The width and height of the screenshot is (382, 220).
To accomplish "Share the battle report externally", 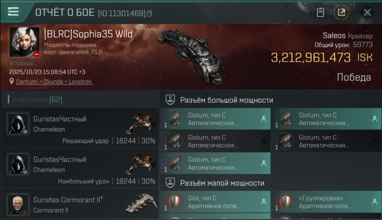I will 341,12.
